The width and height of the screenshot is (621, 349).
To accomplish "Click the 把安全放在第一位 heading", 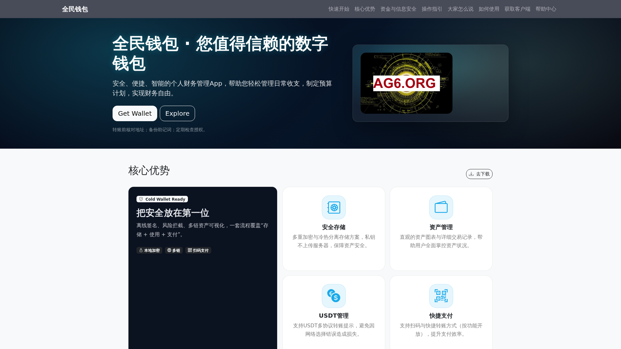I will 173,213.
